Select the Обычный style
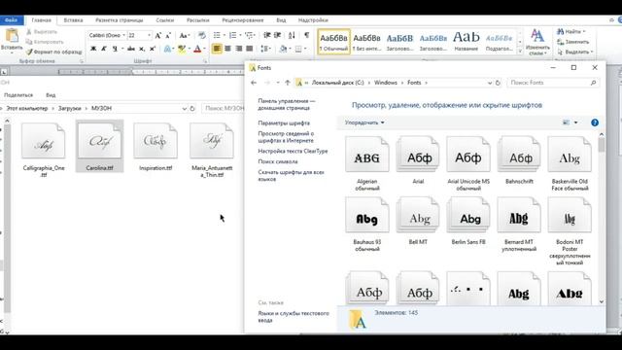The height and width of the screenshot is (350, 622). (333, 41)
